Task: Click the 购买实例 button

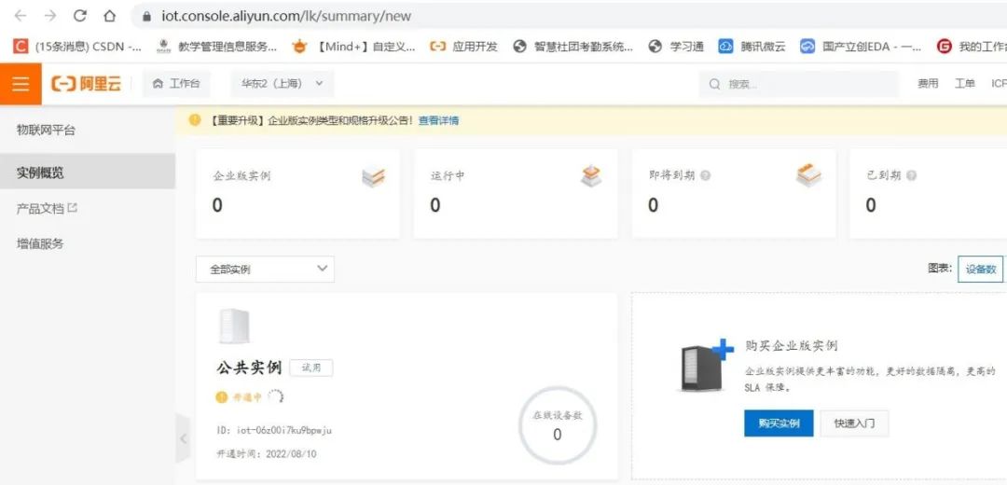Action: tap(779, 423)
